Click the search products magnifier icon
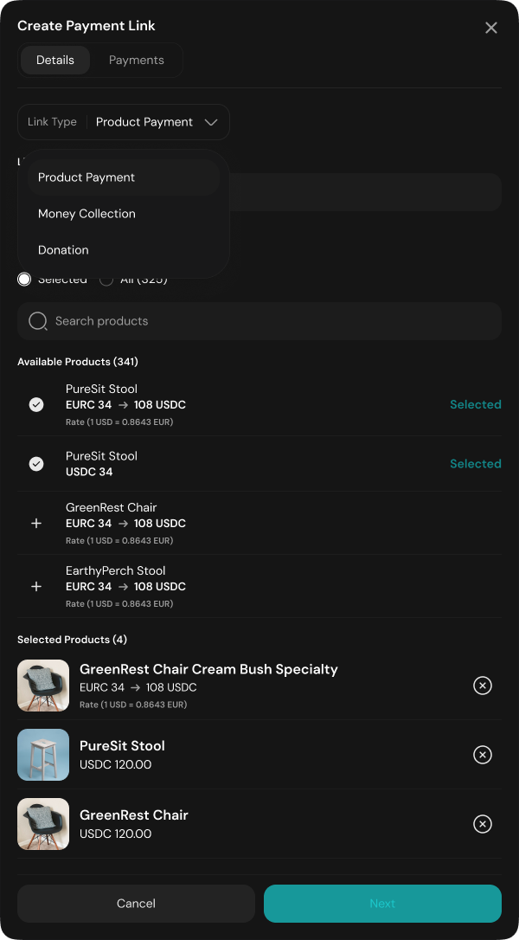The height and width of the screenshot is (940, 519). click(38, 320)
